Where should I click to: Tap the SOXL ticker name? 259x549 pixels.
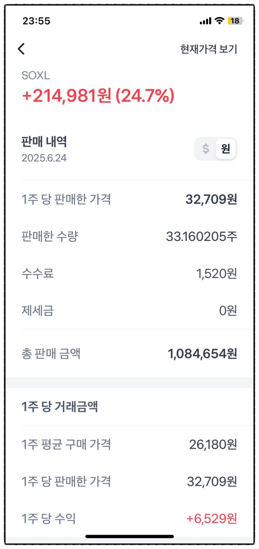click(x=36, y=75)
